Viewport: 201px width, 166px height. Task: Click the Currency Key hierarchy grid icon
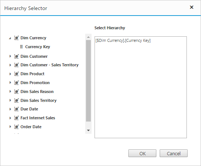point(22,47)
